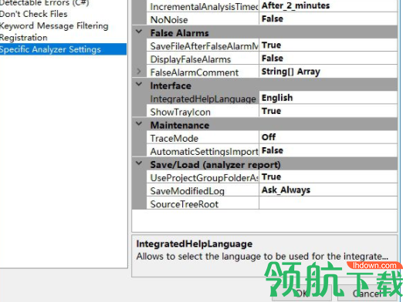
Task: Select the SourceTreeRoot property name
Action: tap(203, 204)
